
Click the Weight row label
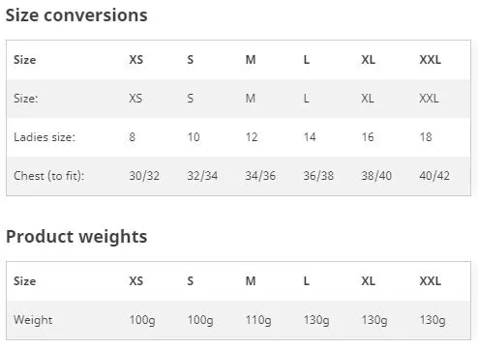pos(33,320)
